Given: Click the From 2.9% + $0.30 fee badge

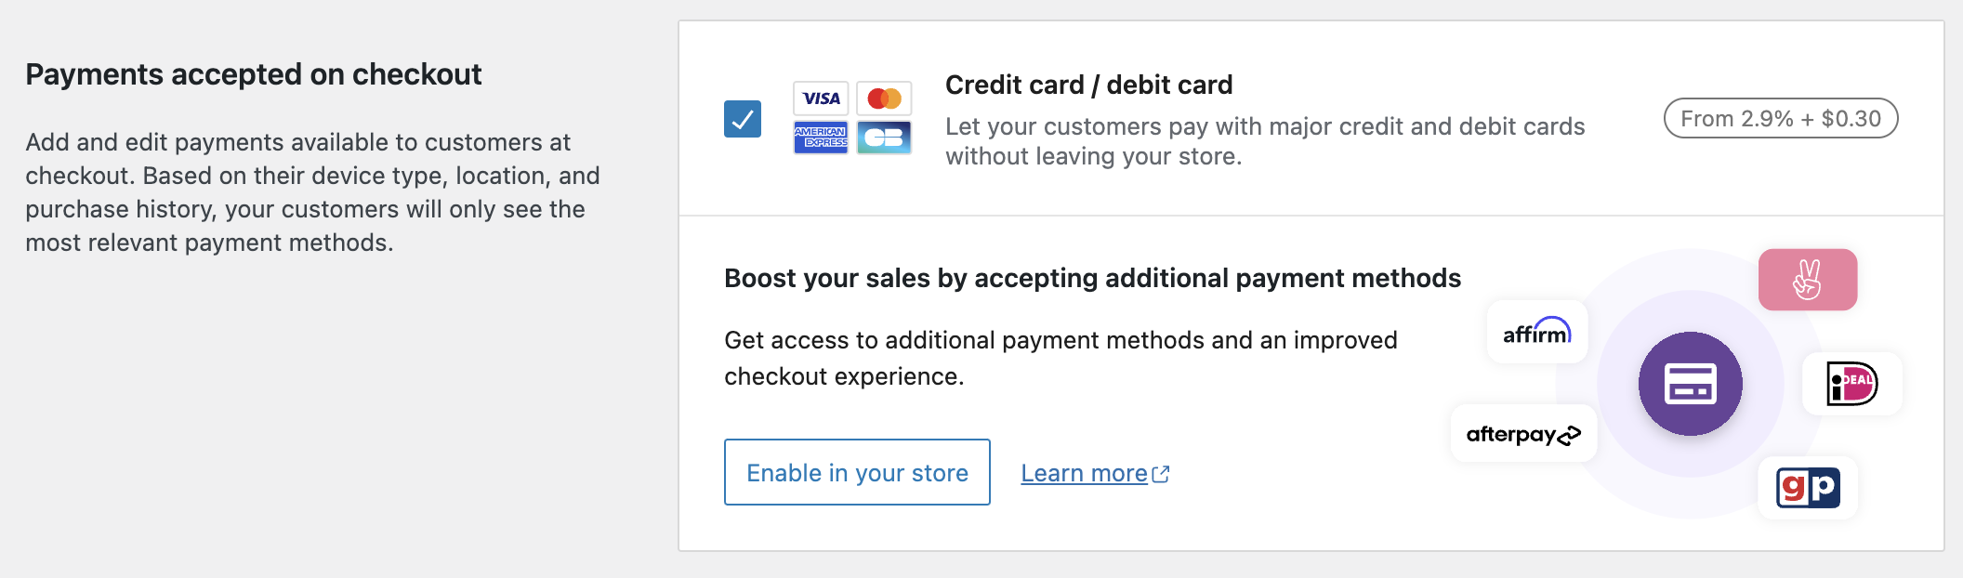Looking at the screenshot, I should (x=1780, y=118).
